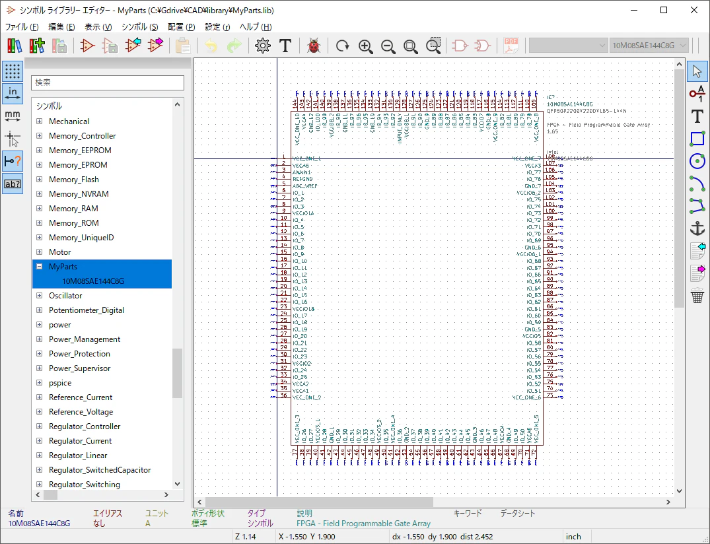This screenshot has width=710, height=544.
Task: Run the symbol check bug icon
Action: pos(314,46)
